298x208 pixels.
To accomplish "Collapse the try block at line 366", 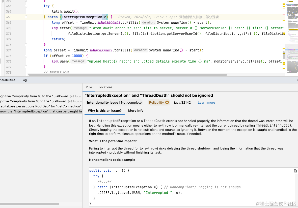I will [26, 6].
